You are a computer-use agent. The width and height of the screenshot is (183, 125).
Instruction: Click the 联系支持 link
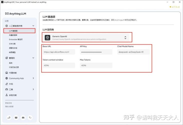[x=9, y=103]
